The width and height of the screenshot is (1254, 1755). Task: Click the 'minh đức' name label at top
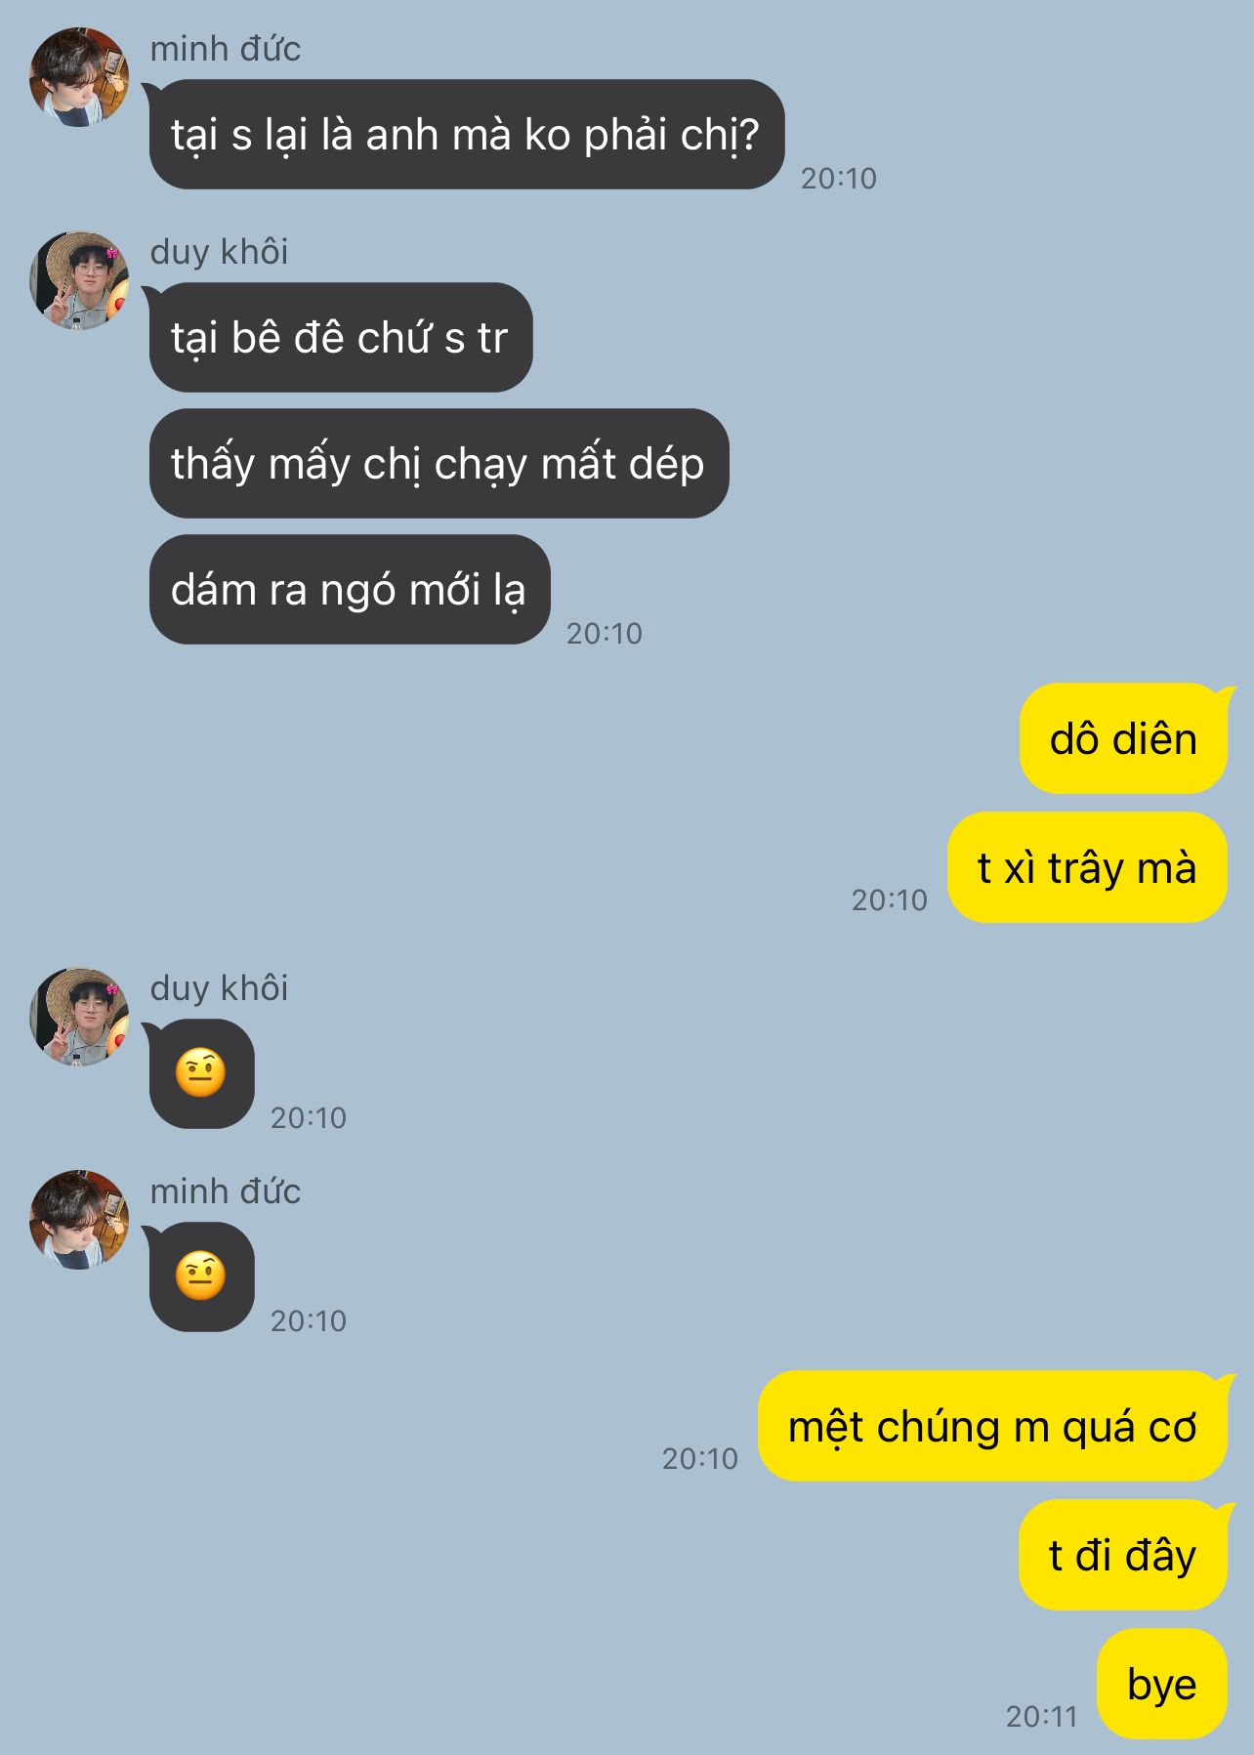pos(226,49)
